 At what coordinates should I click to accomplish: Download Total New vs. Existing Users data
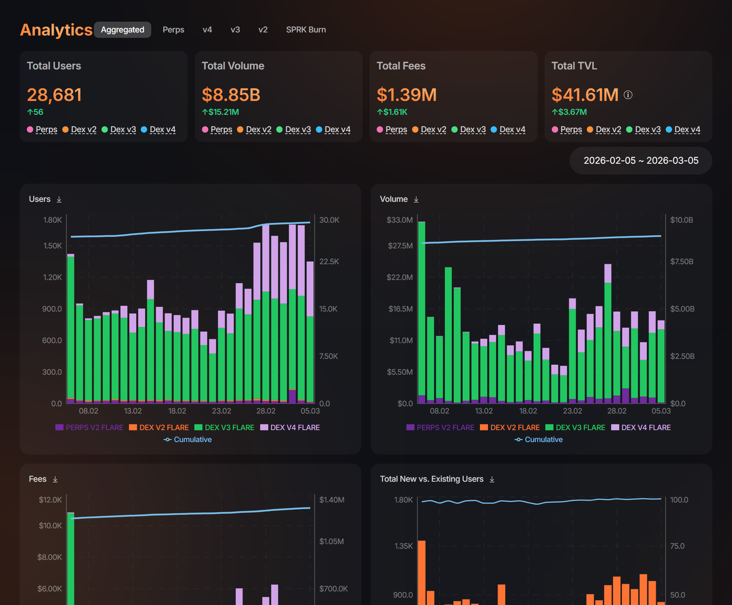(492, 479)
